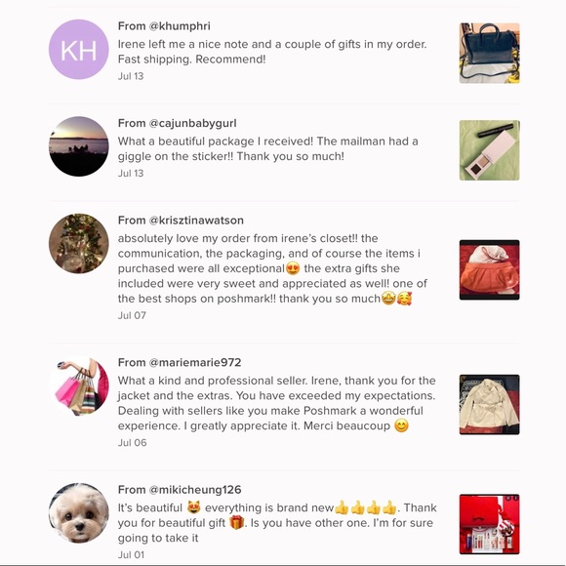Select the review about best shops on poshmark
This screenshot has width=566, height=566.
click(x=272, y=268)
